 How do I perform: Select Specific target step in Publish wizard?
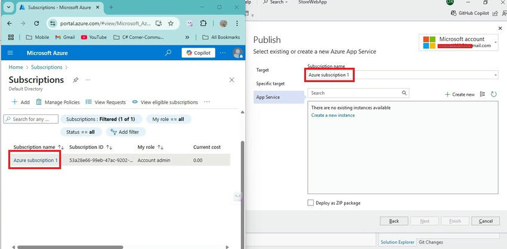(270, 83)
